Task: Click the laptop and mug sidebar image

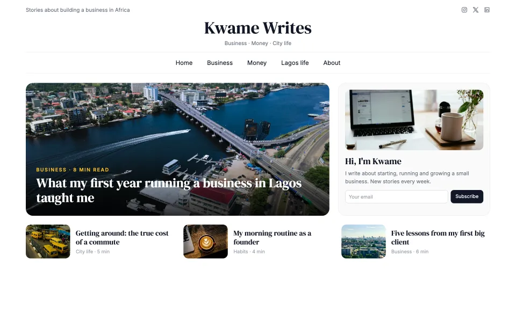Action: point(414,120)
